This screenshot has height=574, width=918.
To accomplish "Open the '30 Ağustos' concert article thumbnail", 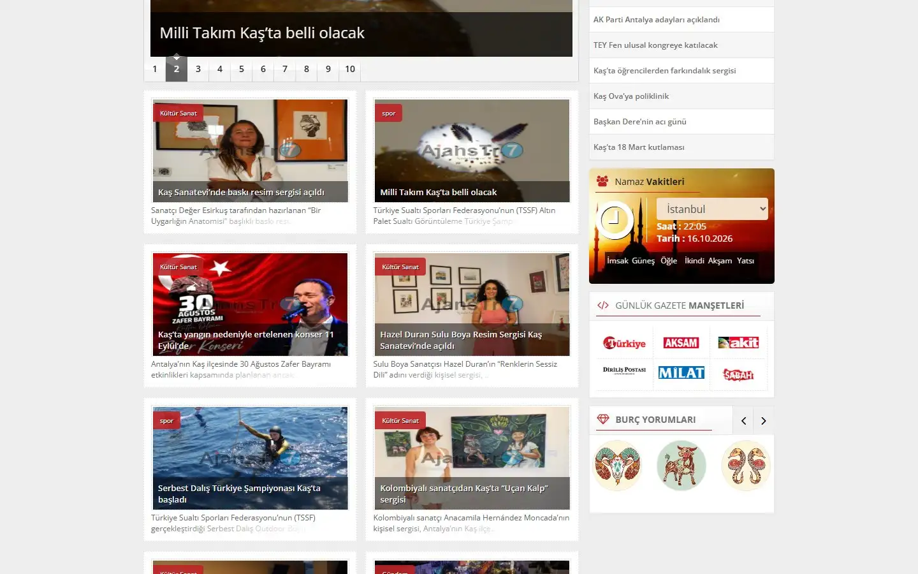I will tap(250, 304).
